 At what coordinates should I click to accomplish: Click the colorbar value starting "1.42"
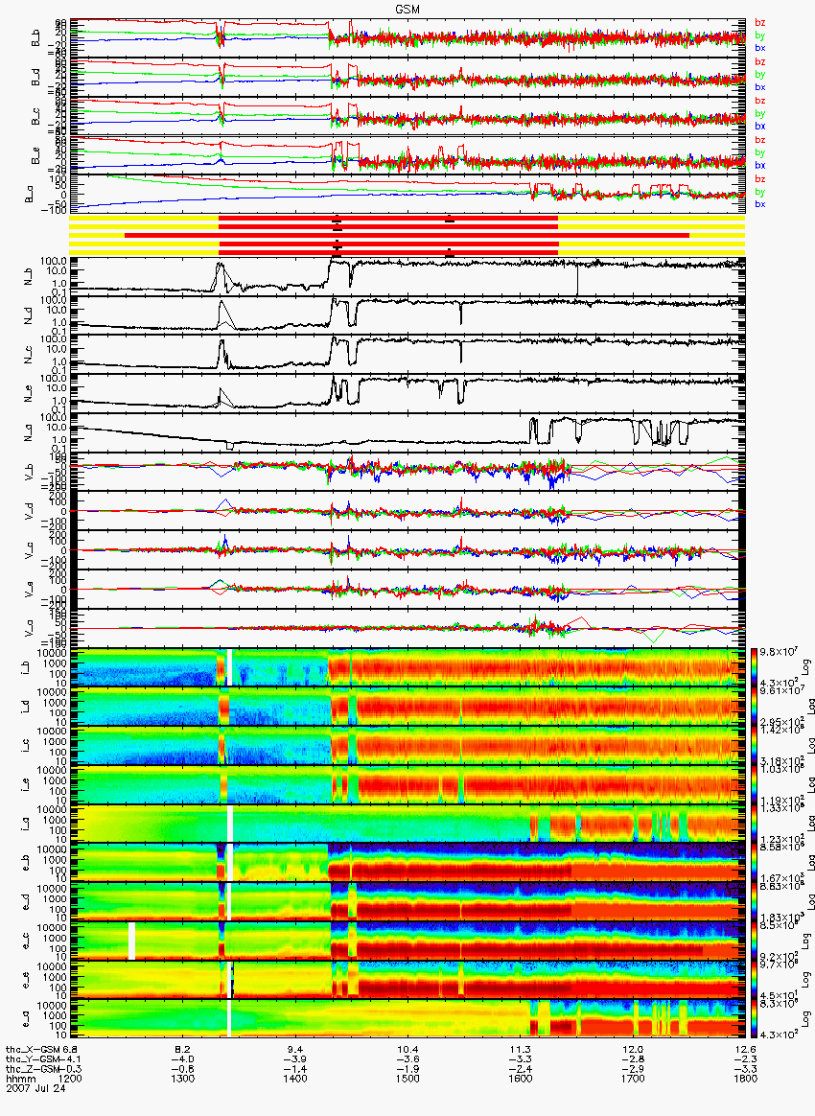(780, 730)
